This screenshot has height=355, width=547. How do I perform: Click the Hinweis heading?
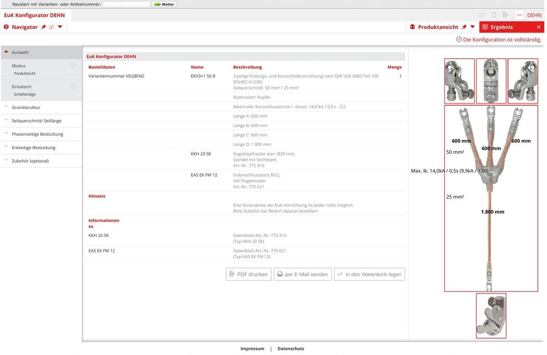click(97, 196)
